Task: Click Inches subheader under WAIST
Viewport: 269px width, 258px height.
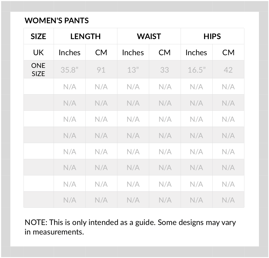Action: [133, 53]
